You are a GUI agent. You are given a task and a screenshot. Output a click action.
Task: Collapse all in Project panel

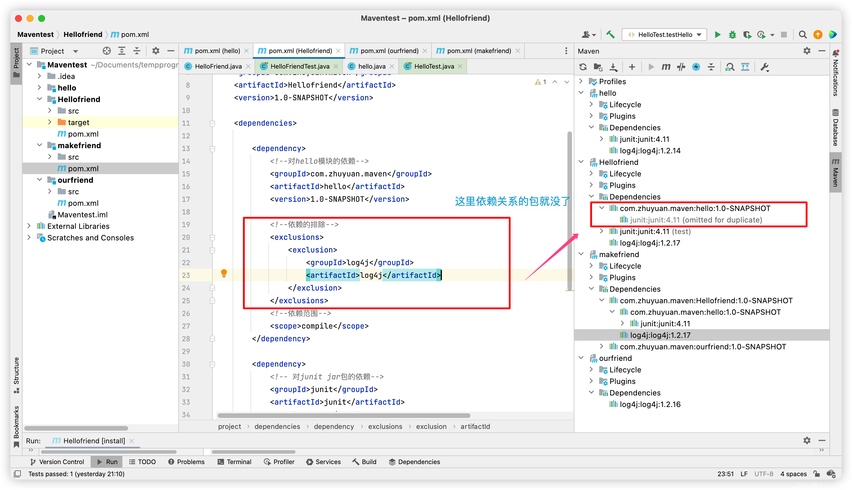click(x=137, y=51)
